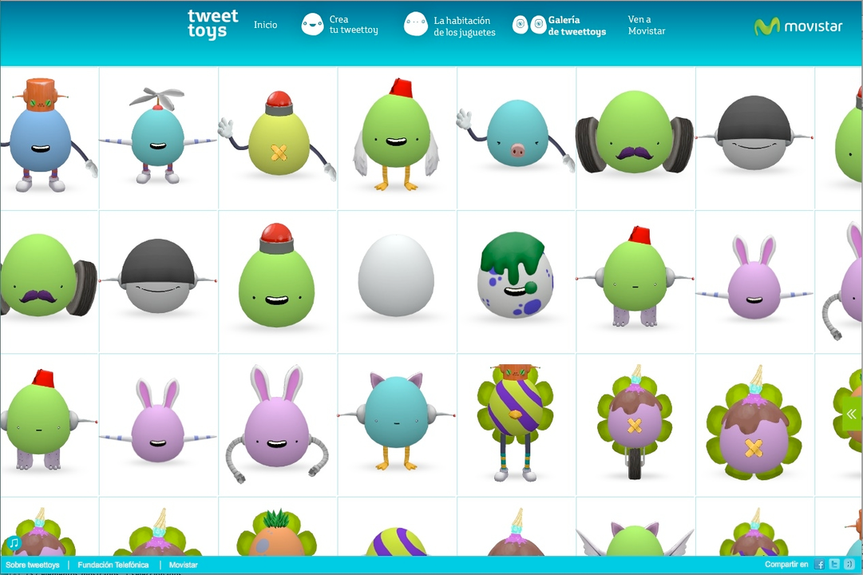863x575 pixels.
Task: Click the tweet toys logo
Action: click(x=212, y=25)
